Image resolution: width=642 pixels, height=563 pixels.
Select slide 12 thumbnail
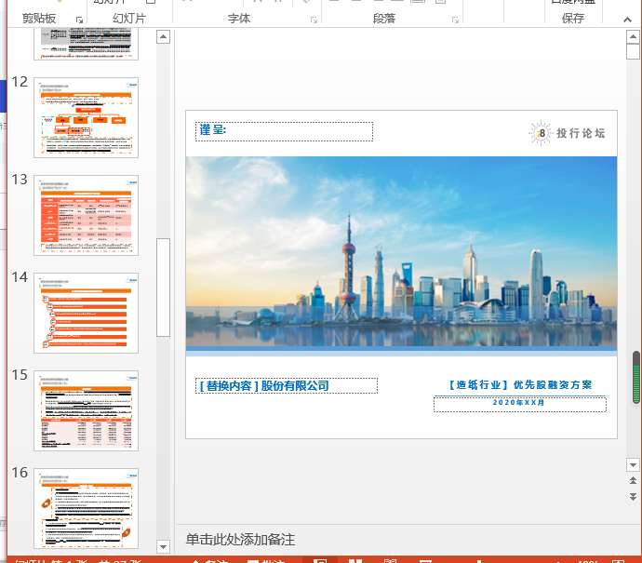click(86, 117)
